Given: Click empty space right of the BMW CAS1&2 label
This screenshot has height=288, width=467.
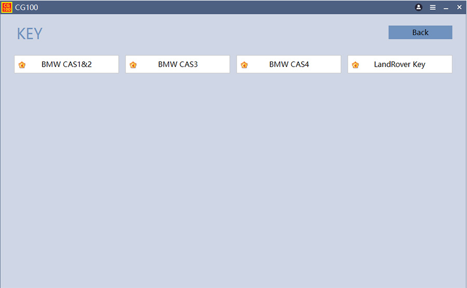Looking at the screenshot, I should tap(106, 65).
